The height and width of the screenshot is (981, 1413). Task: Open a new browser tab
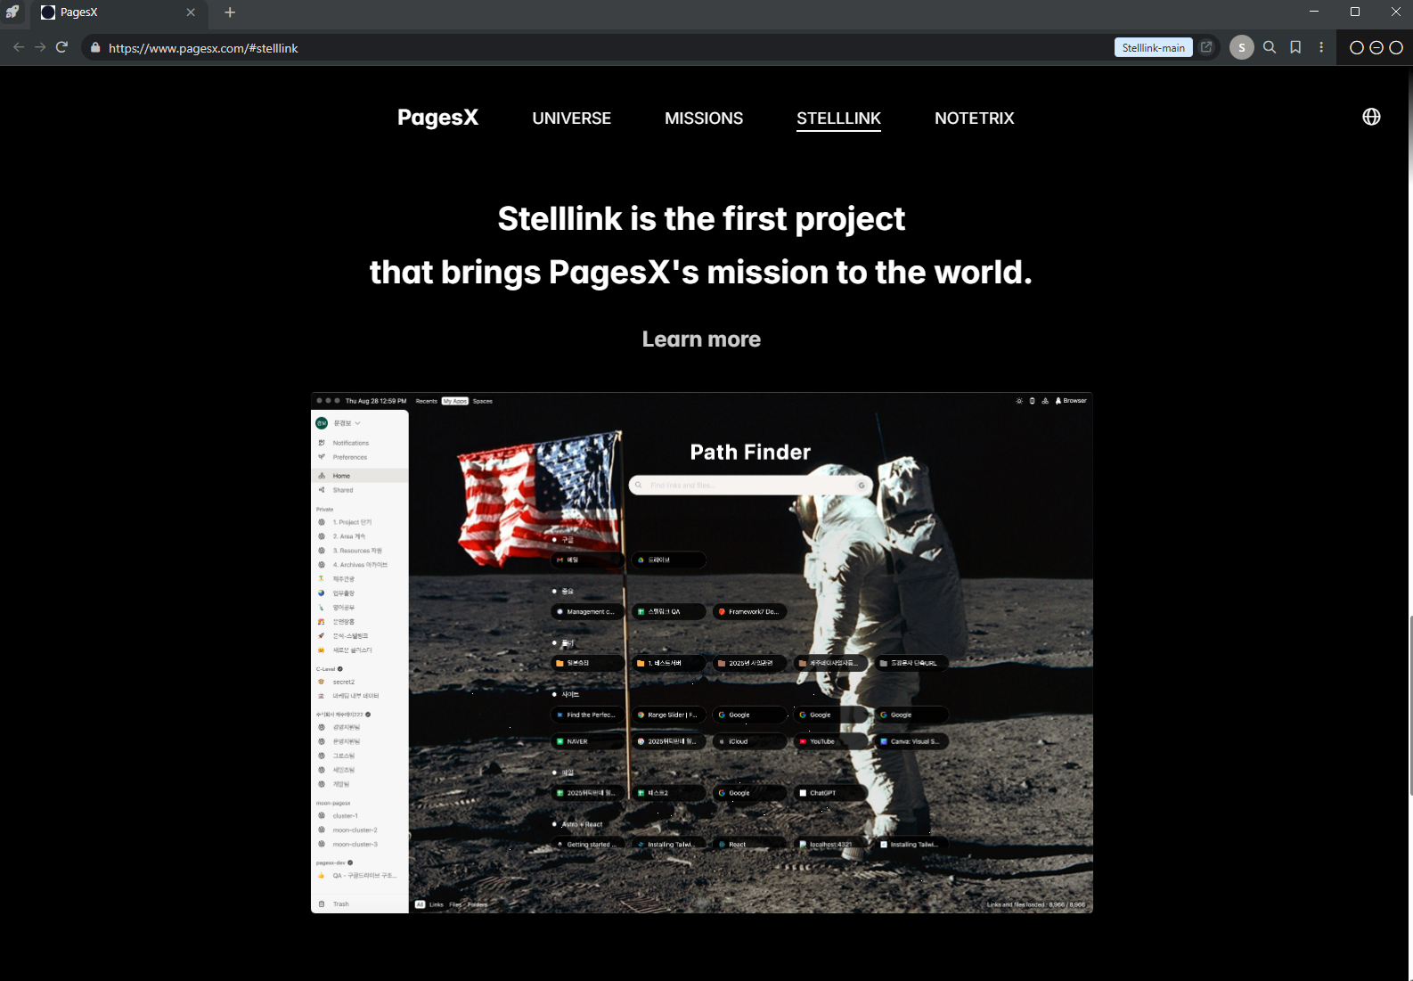point(230,12)
